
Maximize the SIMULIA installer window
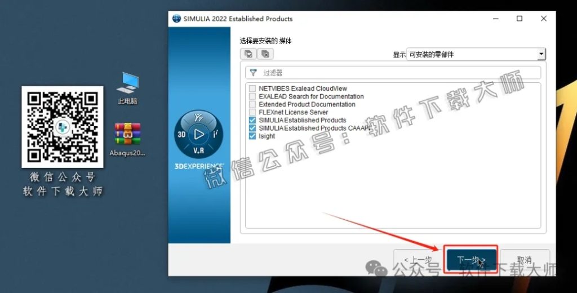click(519, 19)
